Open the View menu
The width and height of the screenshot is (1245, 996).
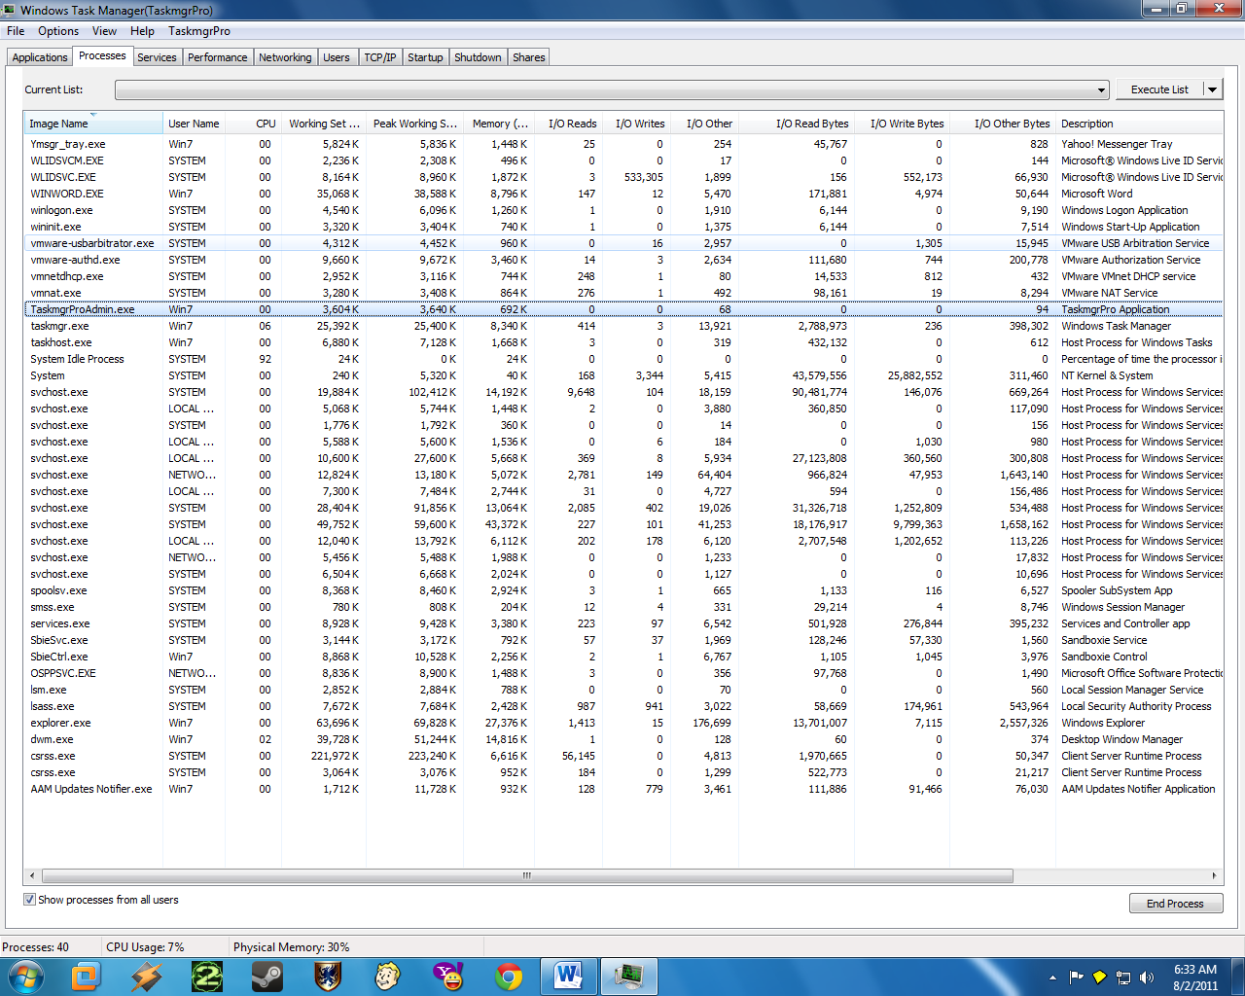click(x=104, y=31)
